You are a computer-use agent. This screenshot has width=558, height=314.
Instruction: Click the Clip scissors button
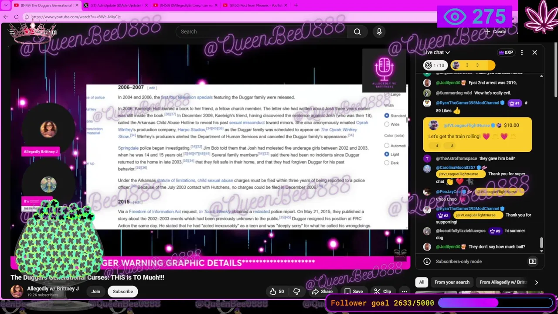coord(383,291)
